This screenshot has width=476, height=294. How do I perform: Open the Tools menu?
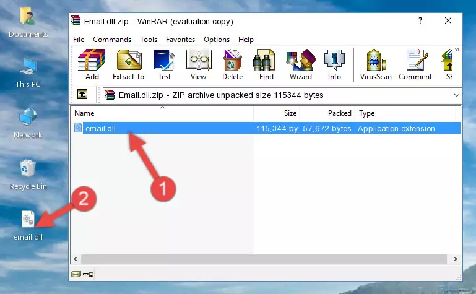click(x=149, y=40)
